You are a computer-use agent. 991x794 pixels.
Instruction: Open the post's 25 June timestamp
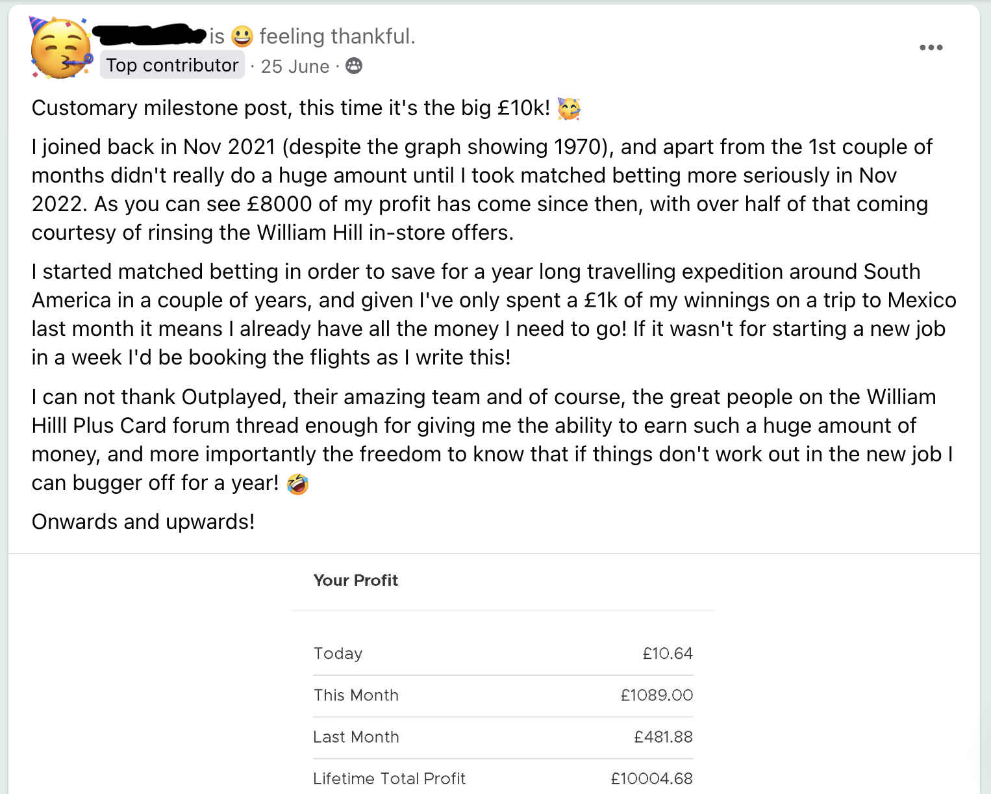pyautogui.click(x=295, y=66)
